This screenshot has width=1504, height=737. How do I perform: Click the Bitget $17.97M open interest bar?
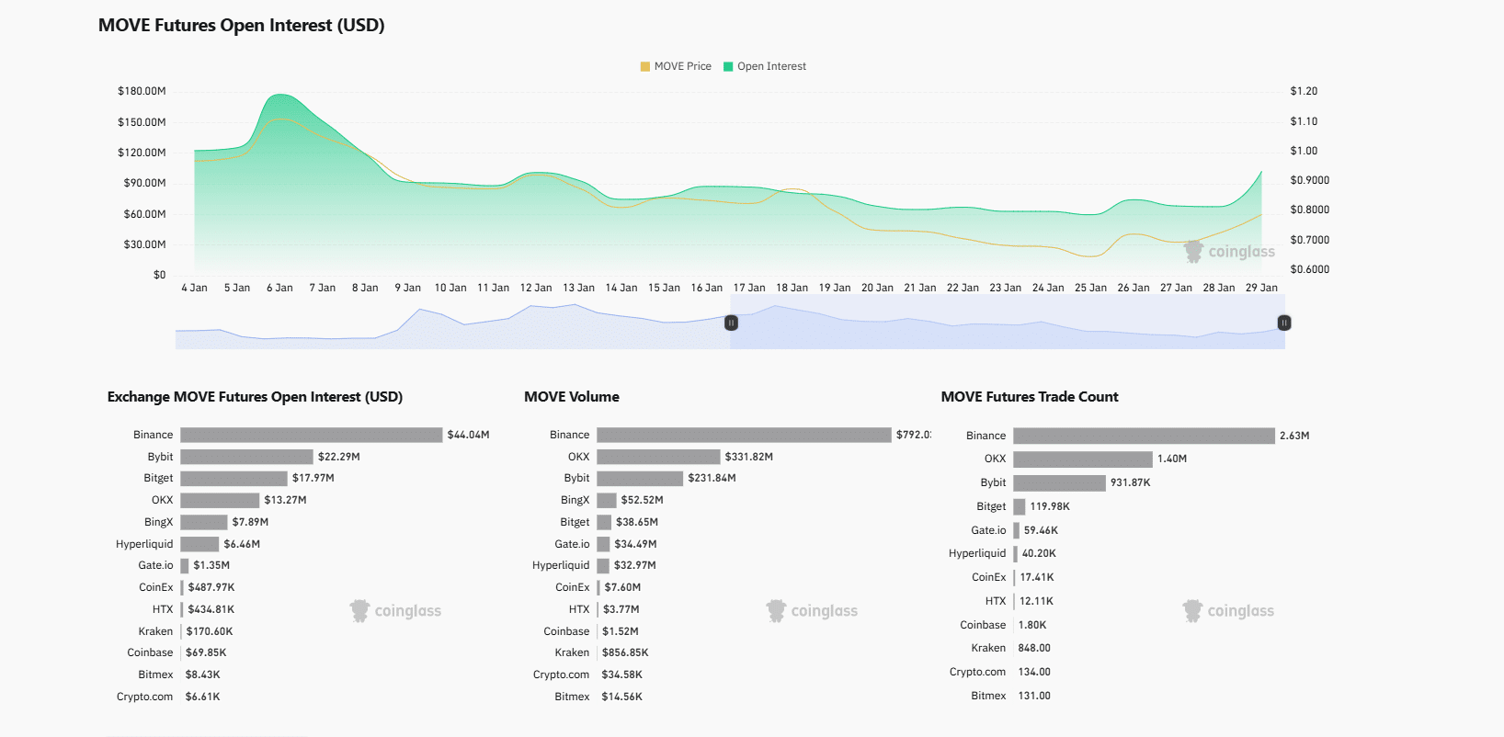pos(234,478)
